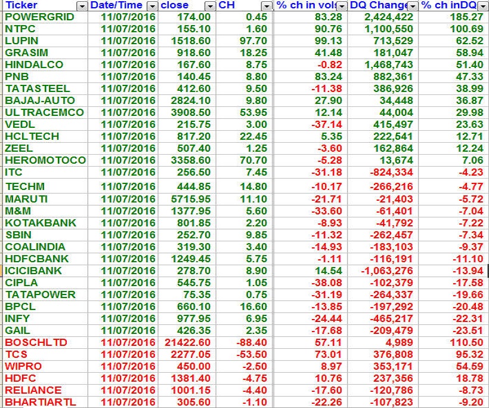Viewport: 489px width, 408px height.
Task: Open the % ch inDQ filter dropdown
Action: 482,5
